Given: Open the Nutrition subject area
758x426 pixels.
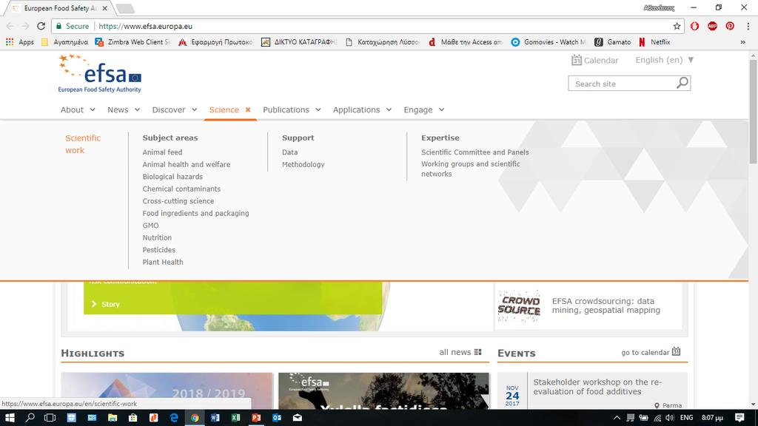Looking at the screenshot, I should (157, 237).
